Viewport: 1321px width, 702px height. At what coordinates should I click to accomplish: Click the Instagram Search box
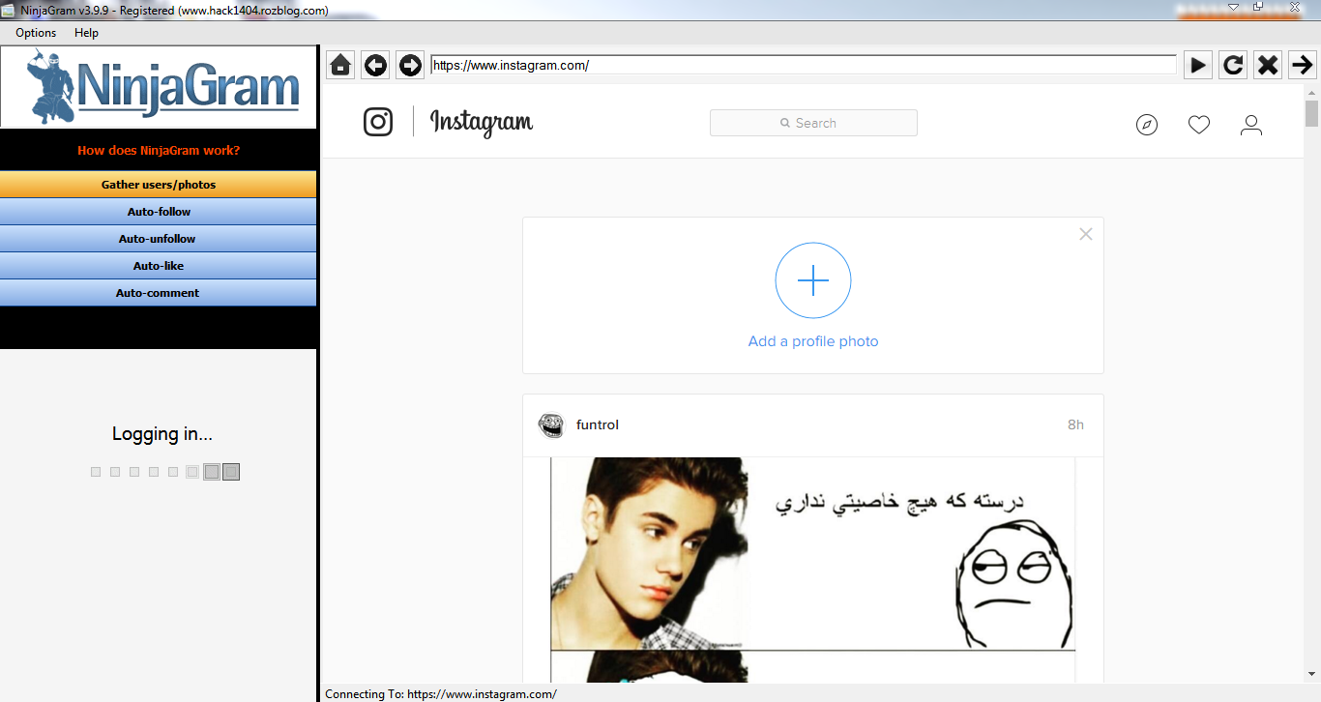pos(813,123)
